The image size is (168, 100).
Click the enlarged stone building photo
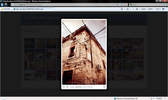84,52
